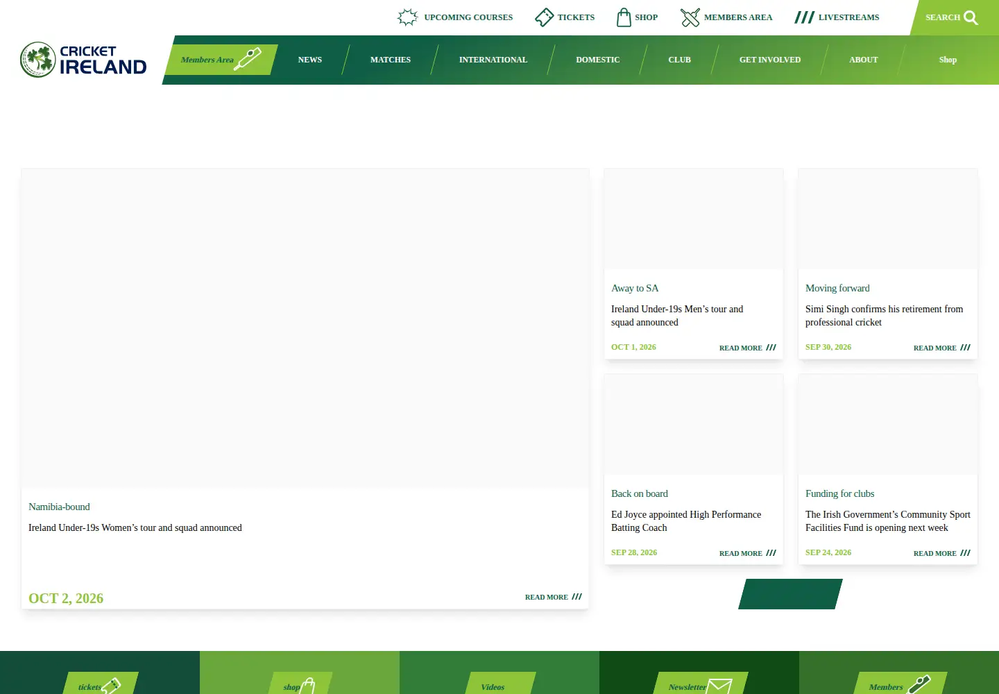This screenshot has height=694, width=999.
Task: Click the cricket bat icon in the Members Area nav button
Action: click(248, 59)
